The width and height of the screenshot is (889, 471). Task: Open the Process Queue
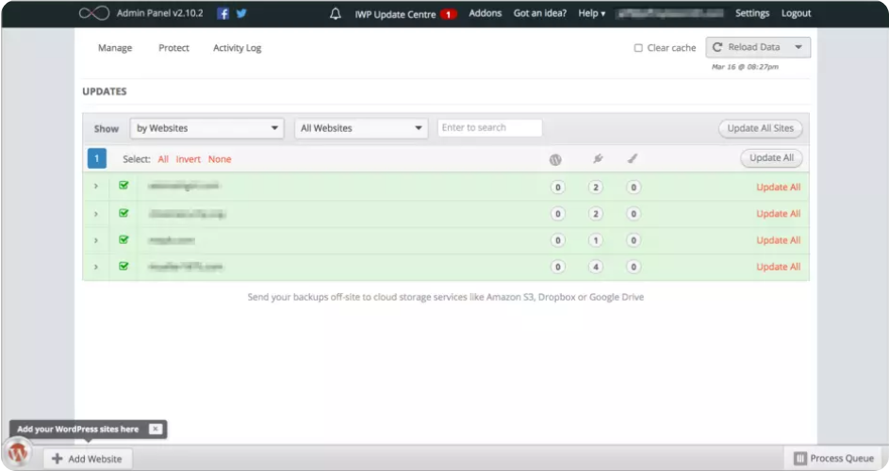834,458
